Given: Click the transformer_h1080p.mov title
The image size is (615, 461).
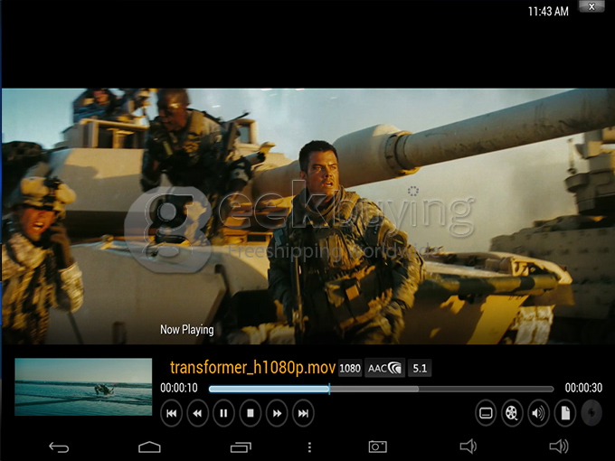Looking at the screenshot, I should point(252,368).
